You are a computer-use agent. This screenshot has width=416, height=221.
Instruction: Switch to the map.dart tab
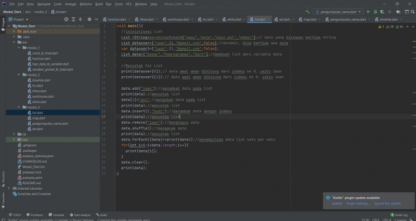308,19
